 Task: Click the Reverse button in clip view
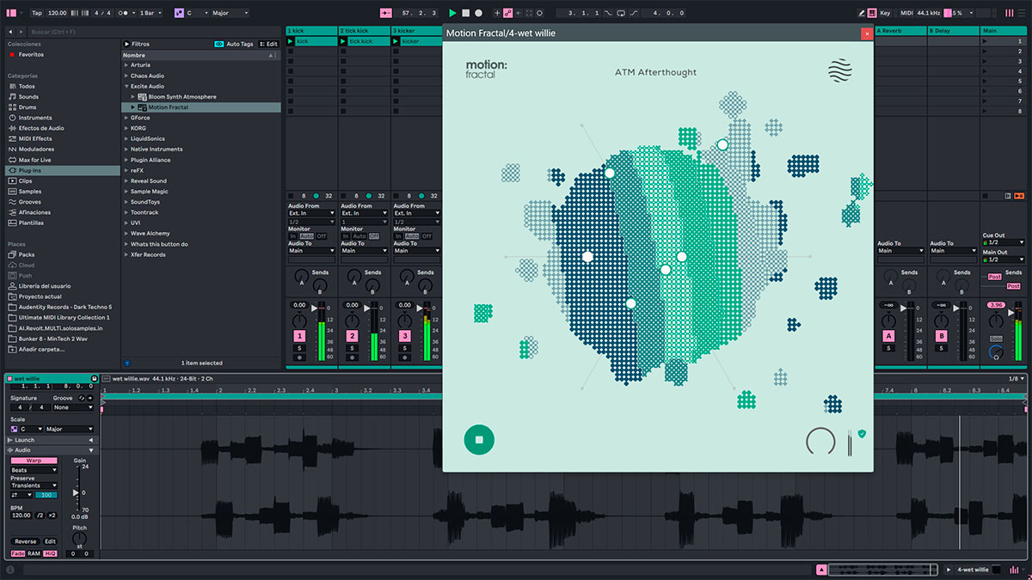pyautogui.click(x=25, y=541)
